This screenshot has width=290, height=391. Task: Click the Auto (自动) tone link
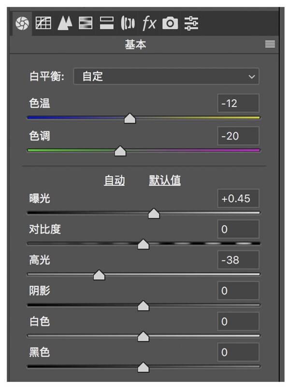click(x=115, y=180)
